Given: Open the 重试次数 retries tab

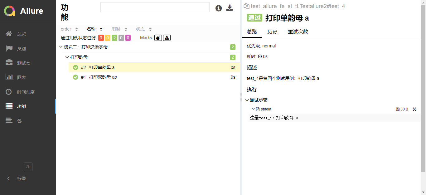Looking at the screenshot, I should click(x=298, y=32).
